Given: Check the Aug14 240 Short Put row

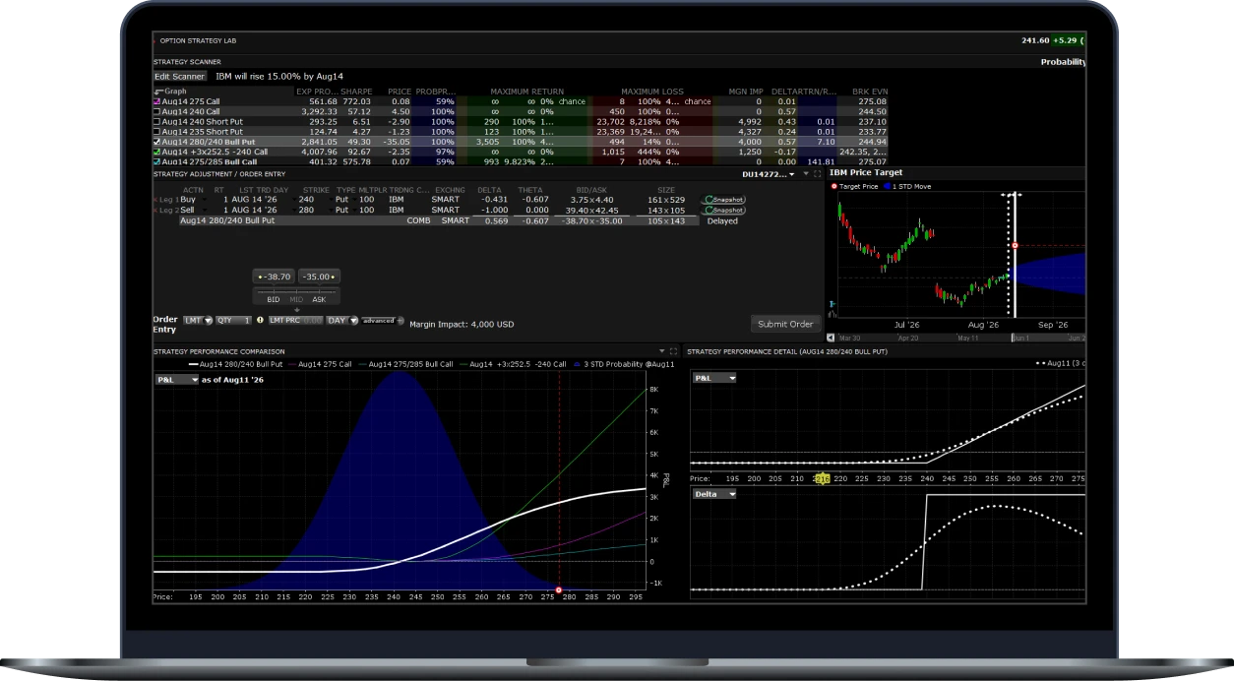Looking at the screenshot, I should point(156,122).
